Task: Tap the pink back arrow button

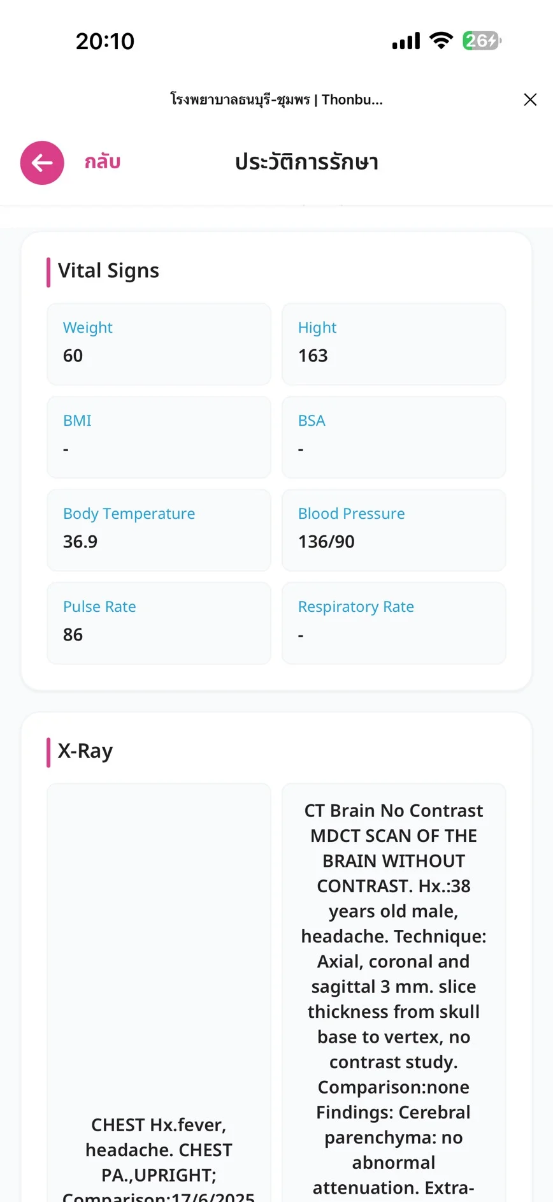Action: tap(42, 163)
